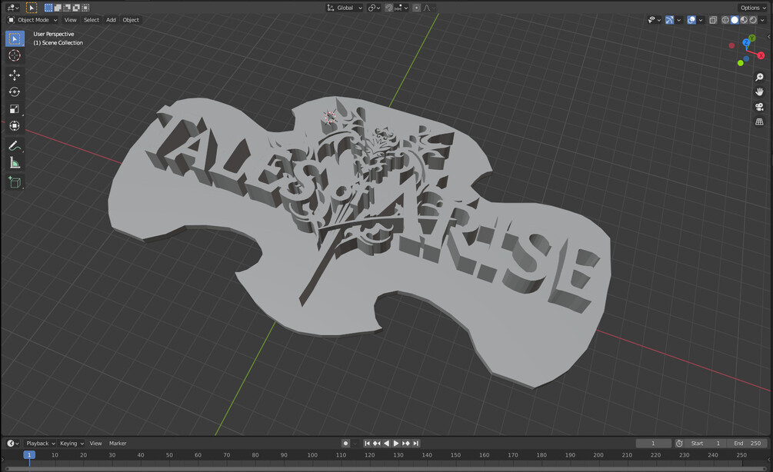The image size is (773, 472).
Task: Open the Global transform orientation dropdown
Action: [x=345, y=8]
